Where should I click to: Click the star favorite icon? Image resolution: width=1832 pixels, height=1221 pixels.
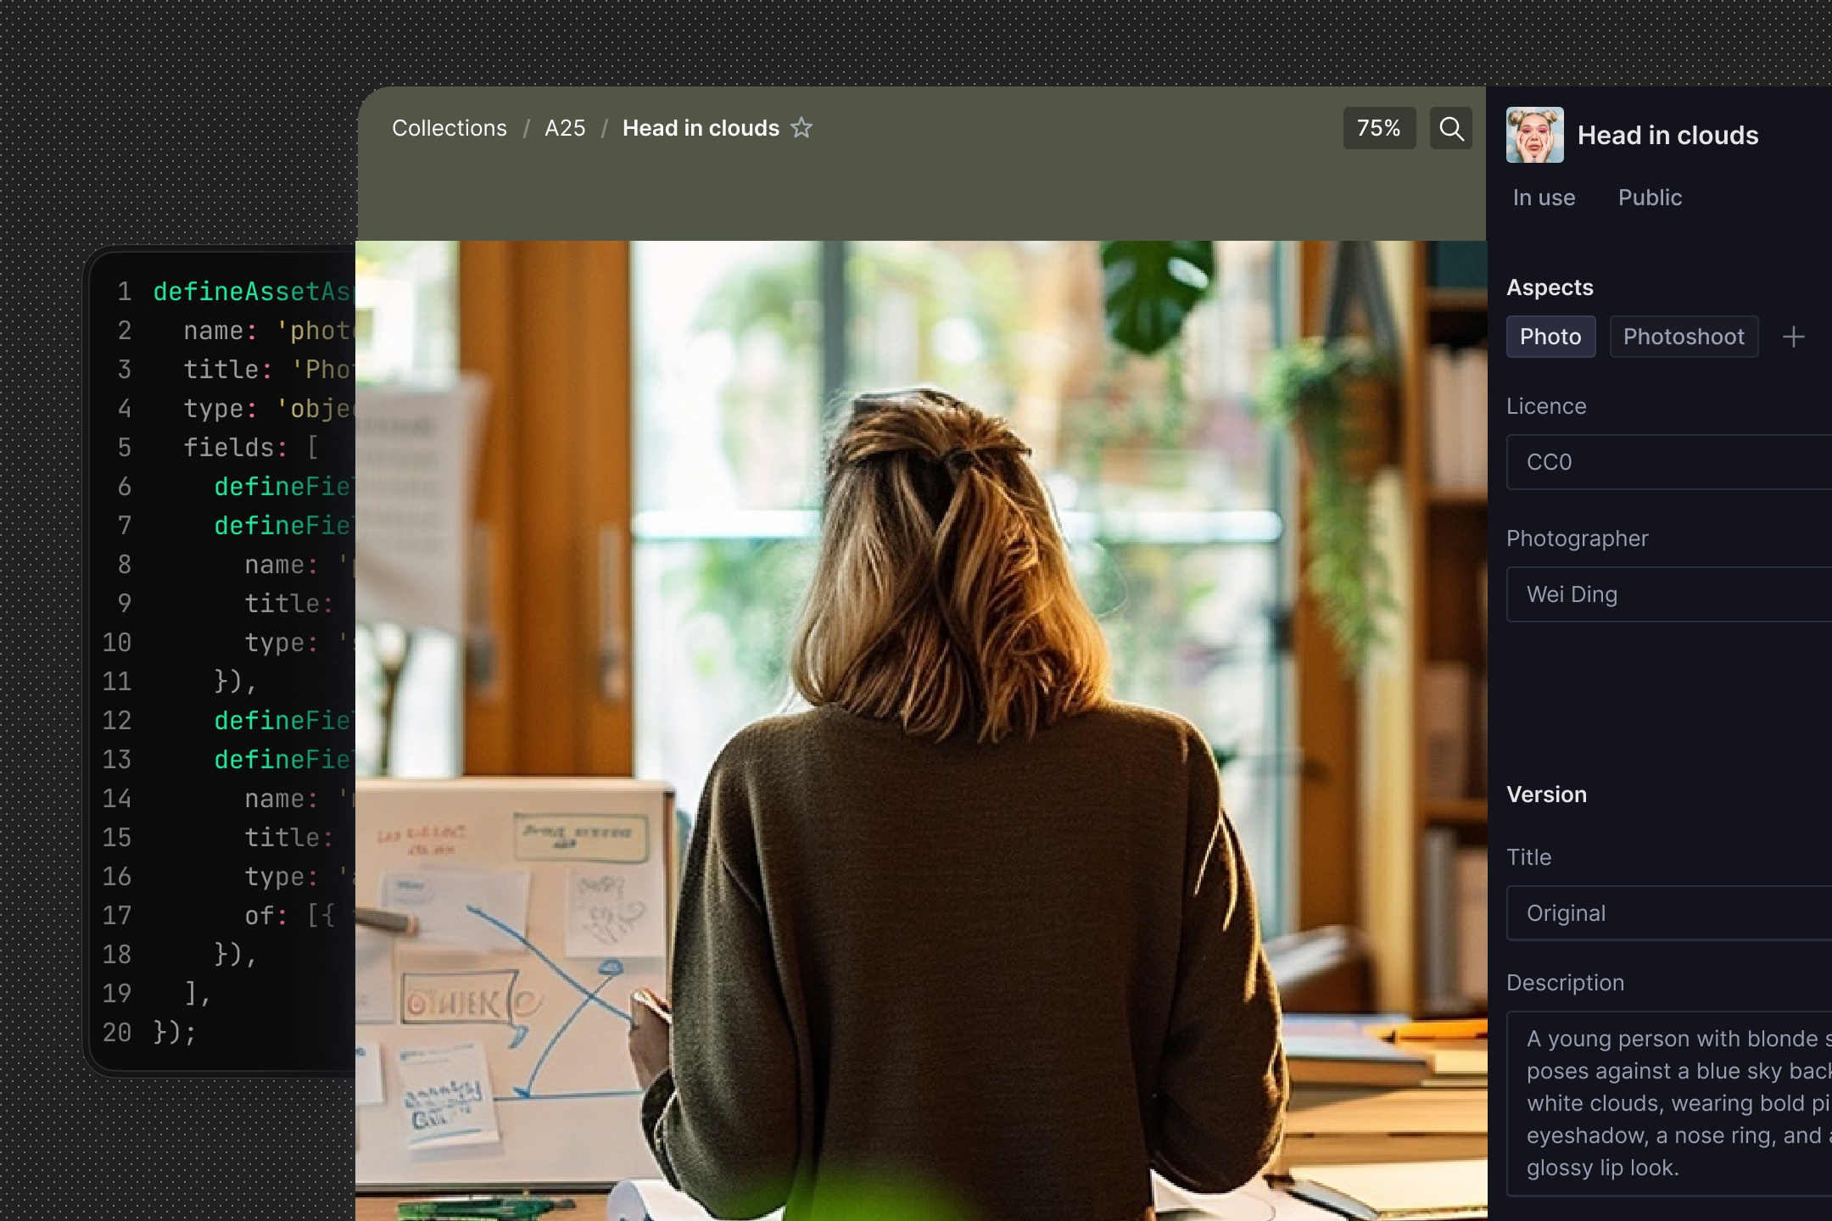pyautogui.click(x=801, y=128)
